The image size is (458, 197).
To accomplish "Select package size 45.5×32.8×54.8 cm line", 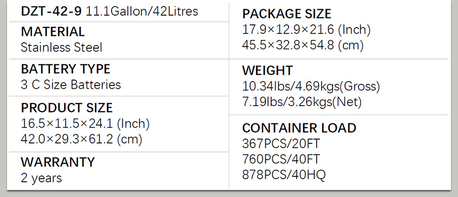I will pyautogui.click(x=303, y=45).
